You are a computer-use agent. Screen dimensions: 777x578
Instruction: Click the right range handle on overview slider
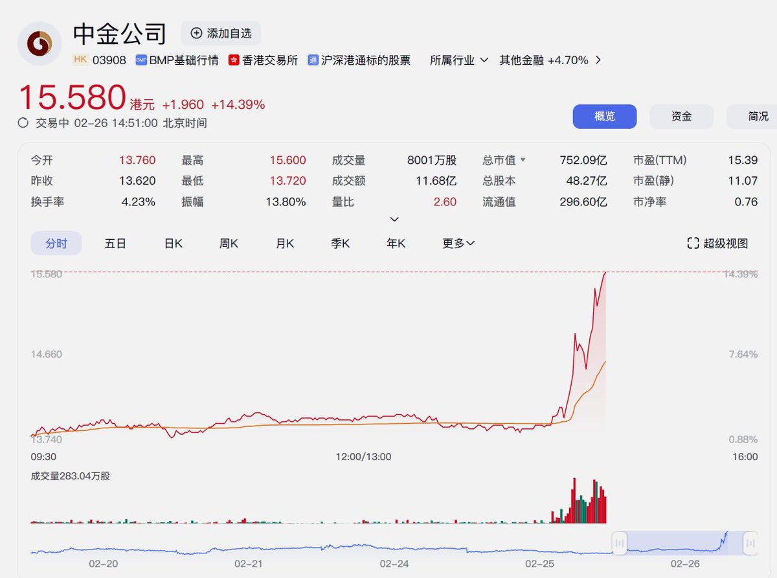(x=750, y=543)
